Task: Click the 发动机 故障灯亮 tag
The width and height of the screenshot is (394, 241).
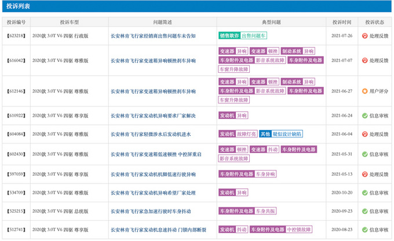Action: tap(238, 134)
